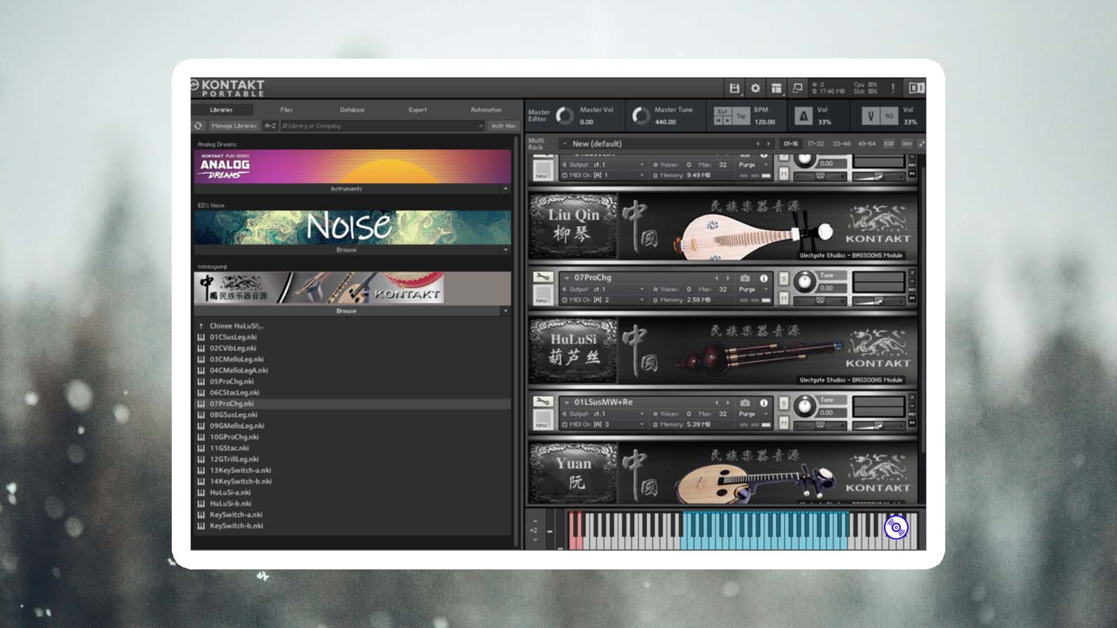
Task: Switch to the Expert tab
Action: tap(417, 110)
